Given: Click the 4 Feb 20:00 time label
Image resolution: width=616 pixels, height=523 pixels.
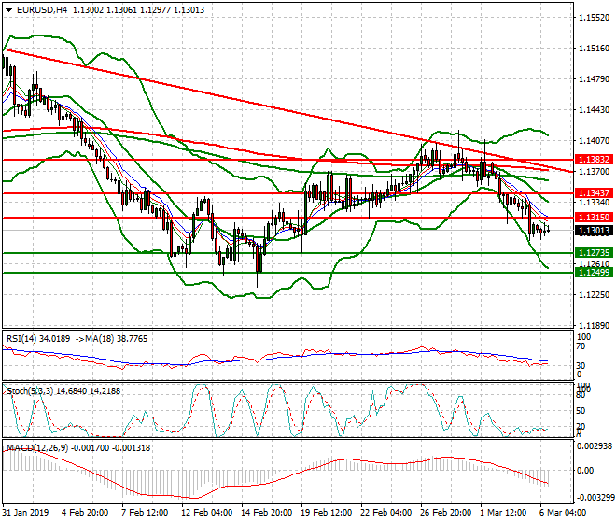Looking at the screenshot, I should [x=85, y=513].
